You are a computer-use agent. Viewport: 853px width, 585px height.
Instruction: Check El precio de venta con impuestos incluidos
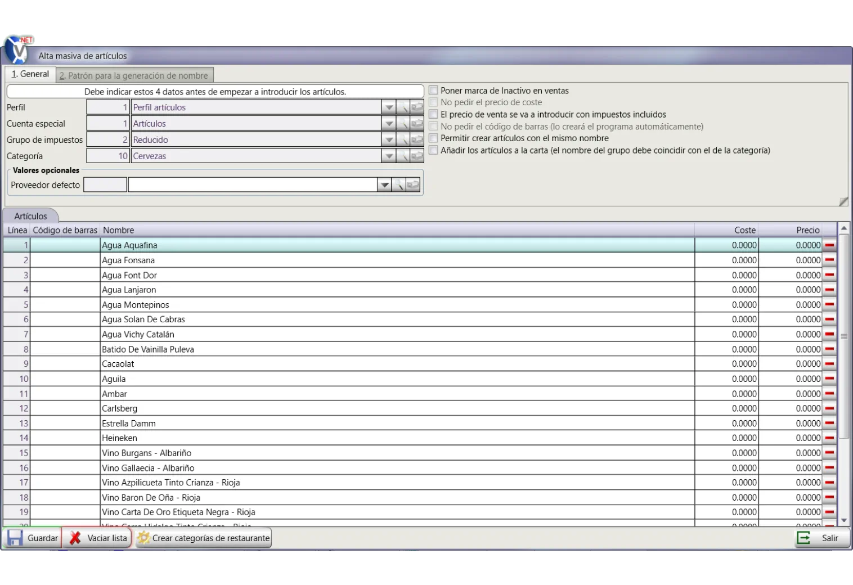click(433, 114)
